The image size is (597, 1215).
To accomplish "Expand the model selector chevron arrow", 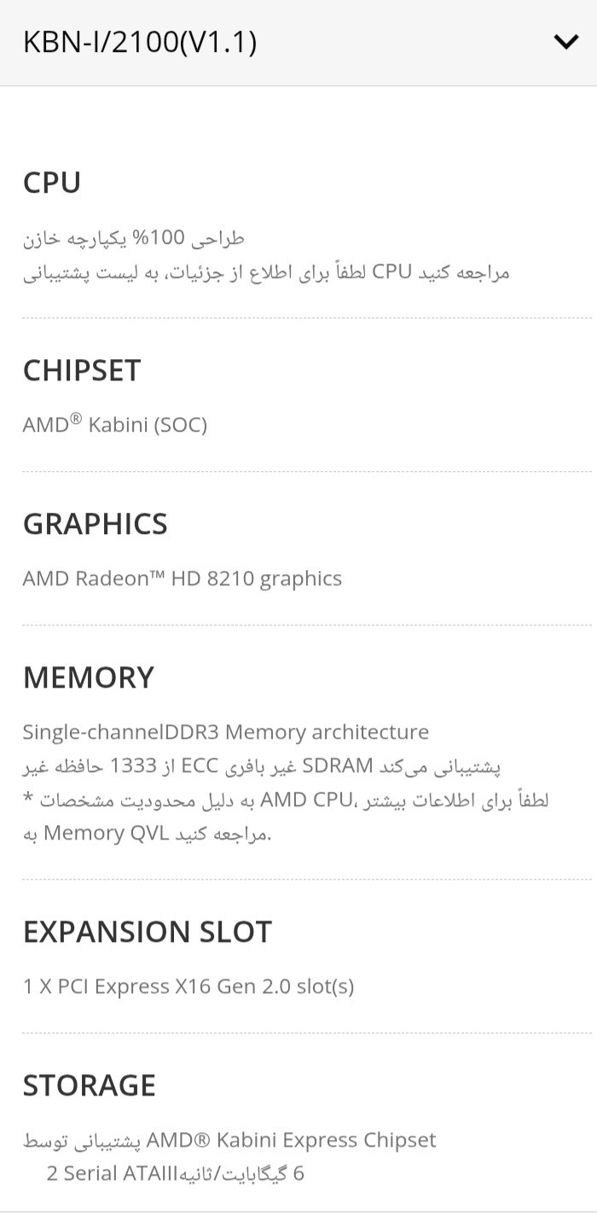I will (565, 42).
